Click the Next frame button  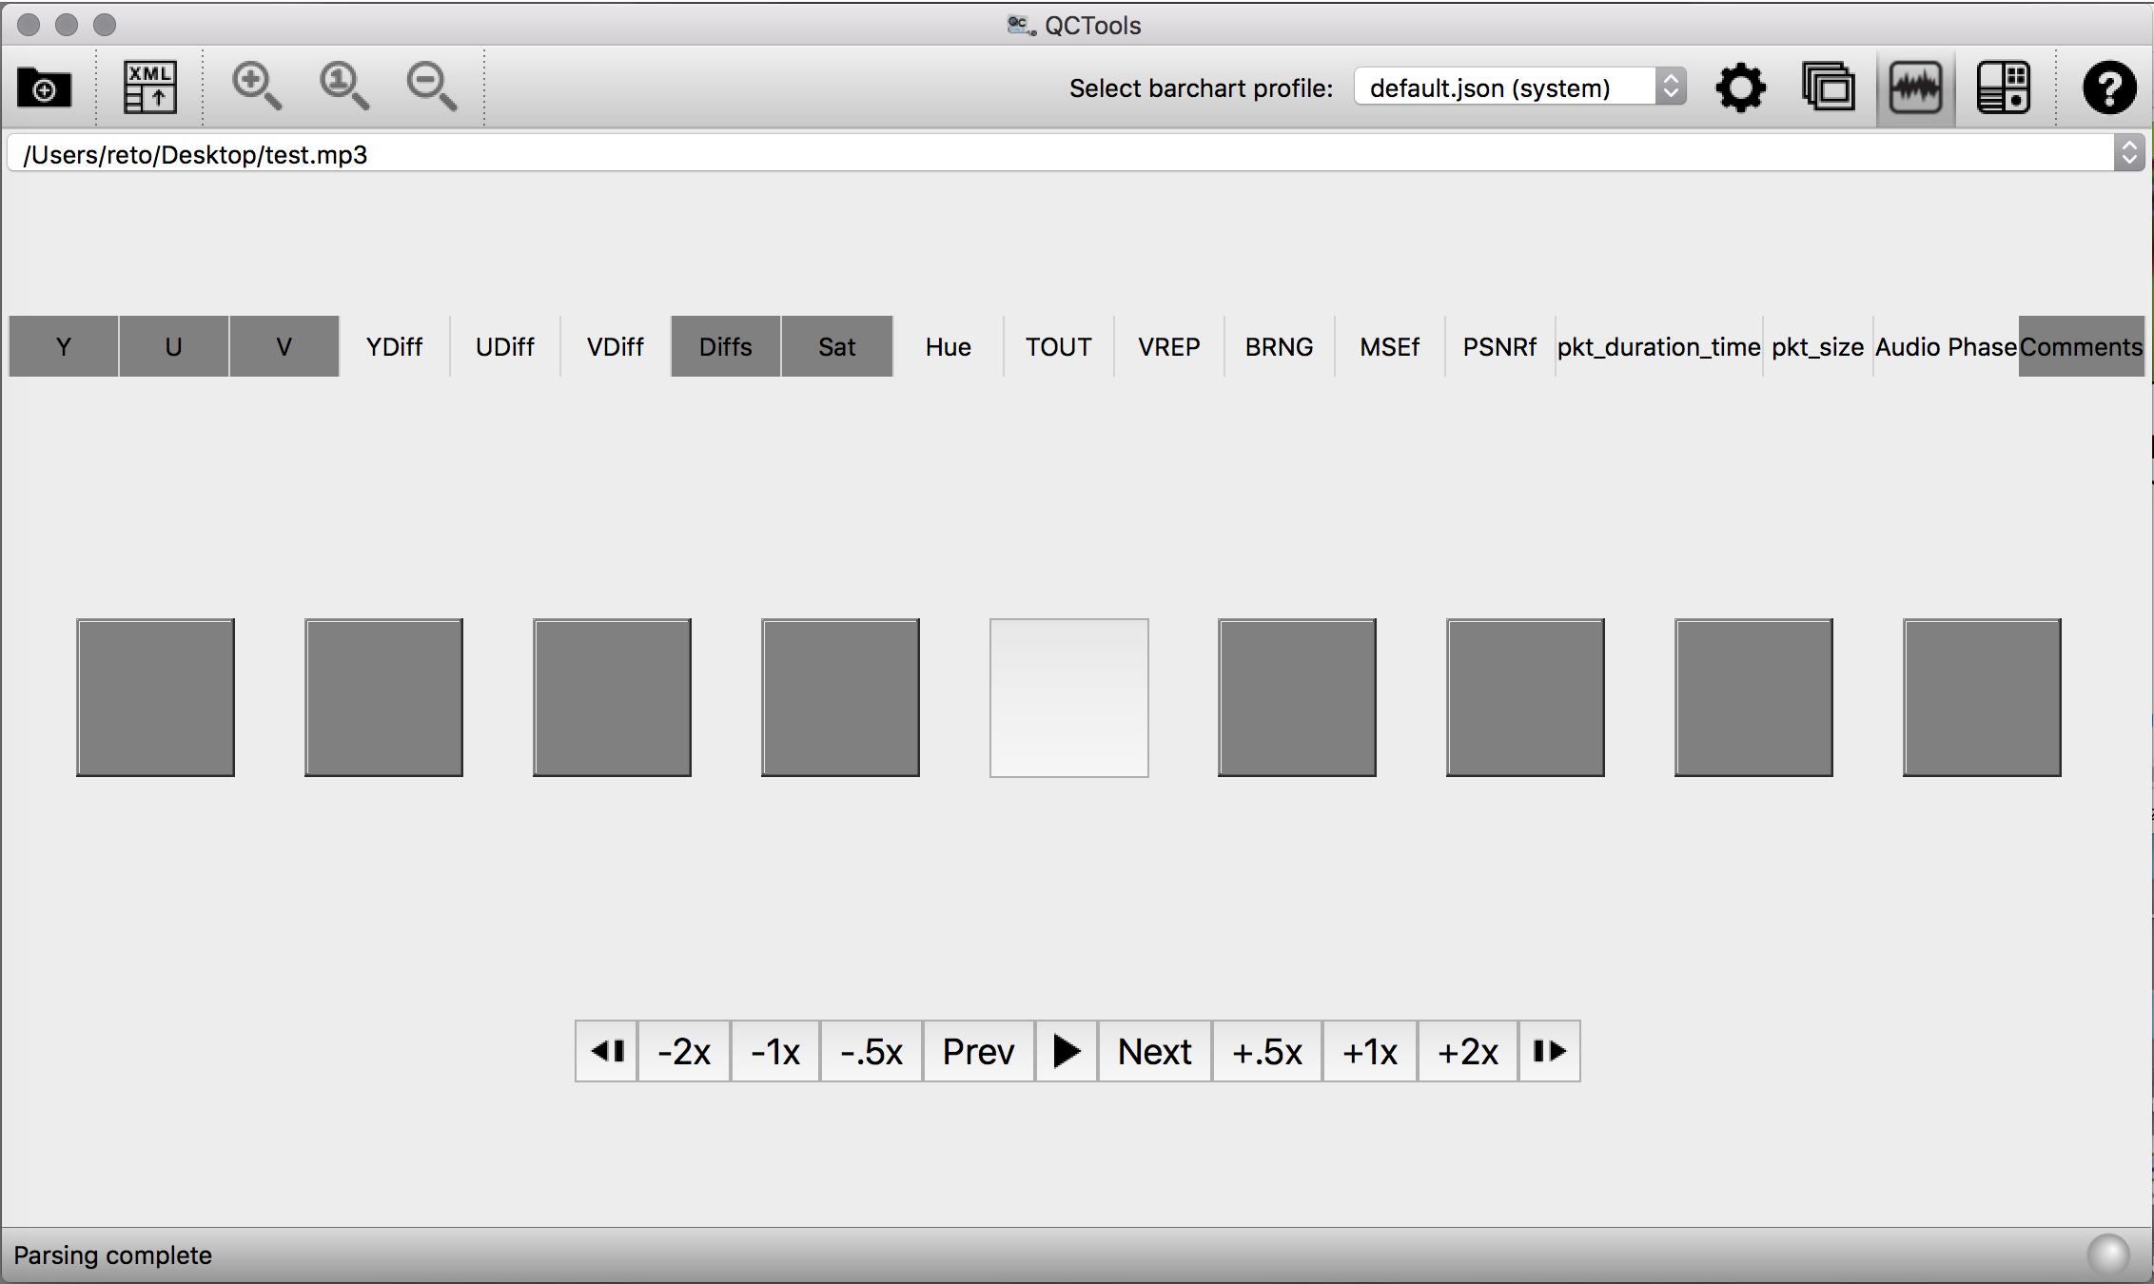tap(1154, 1052)
